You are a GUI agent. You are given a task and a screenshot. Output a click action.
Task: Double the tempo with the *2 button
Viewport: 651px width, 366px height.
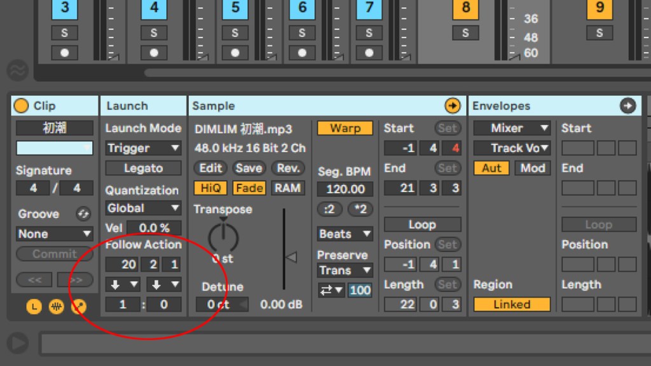click(x=360, y=209)
